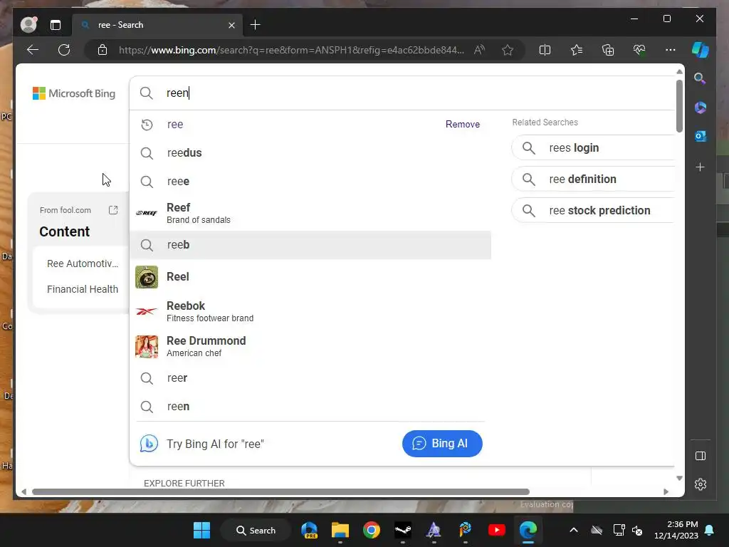Open Read aloud icon in address bar
729x547 pixels.
tap(479, 50)
